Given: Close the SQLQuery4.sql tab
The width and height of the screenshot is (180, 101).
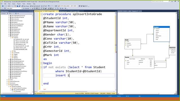Looking at the screenshot, I should [58, 11].
